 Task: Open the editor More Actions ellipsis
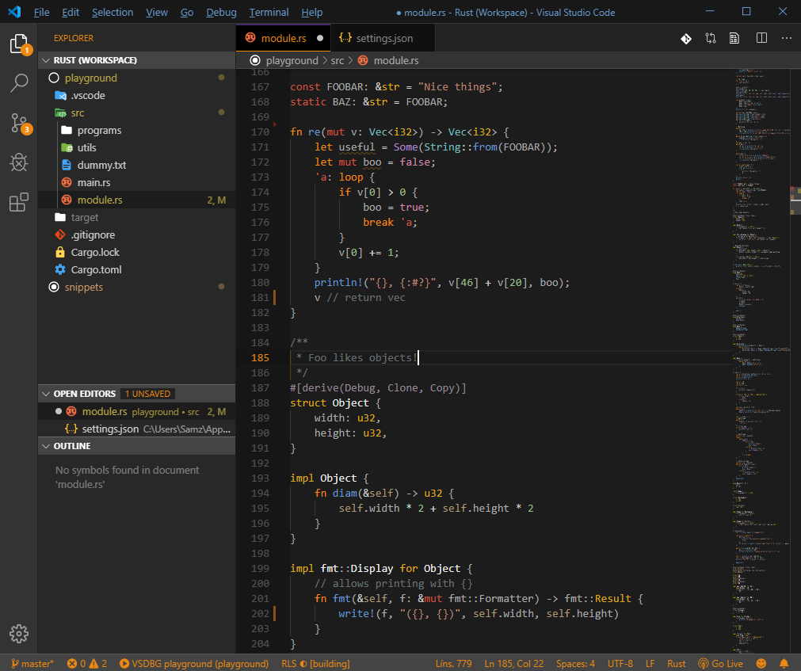tap(787, 38)
